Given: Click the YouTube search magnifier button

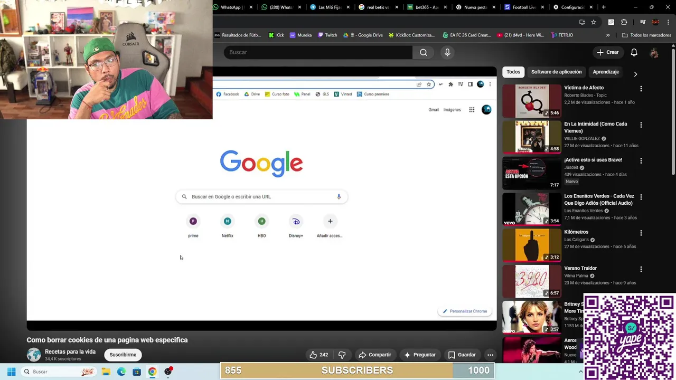Looking at the screenshot, I should [x=424, y=52].
